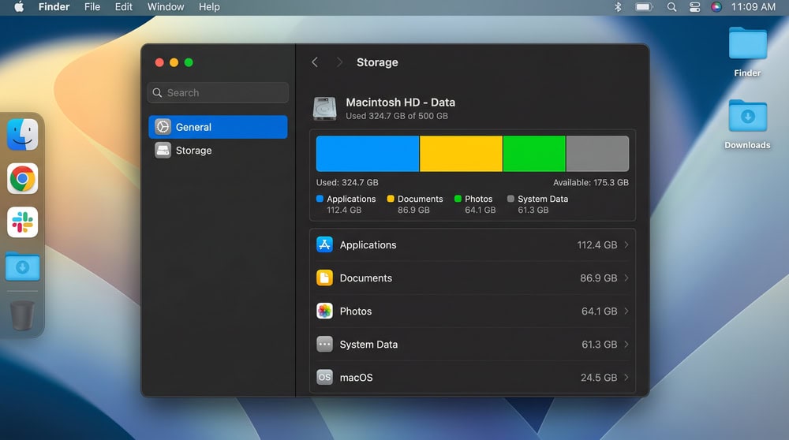Go back with the left arrow
Screen dimensions: 789x440
pos(315,62)
